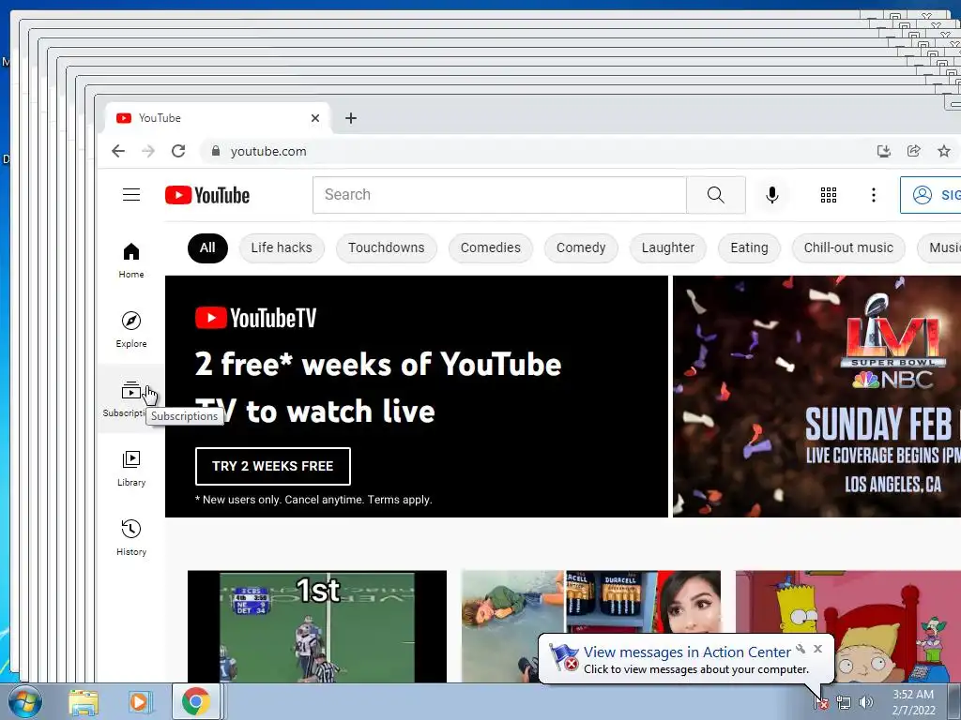Open History in the sidebar
The width and height of the screenshot is (961, 720).
(131, 537)
